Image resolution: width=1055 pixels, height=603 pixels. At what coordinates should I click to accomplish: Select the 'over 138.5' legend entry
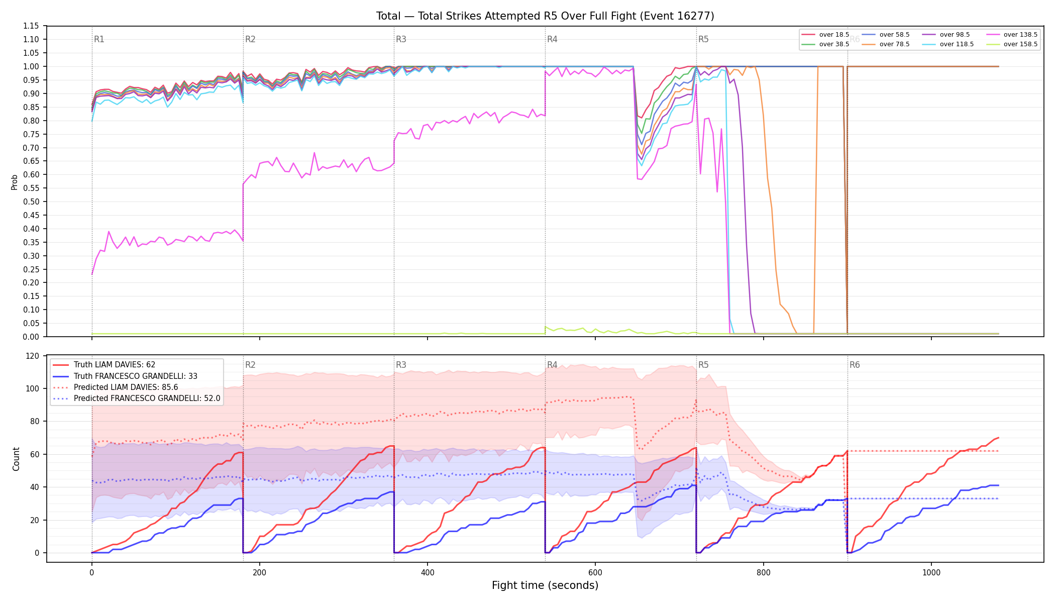1012,35
